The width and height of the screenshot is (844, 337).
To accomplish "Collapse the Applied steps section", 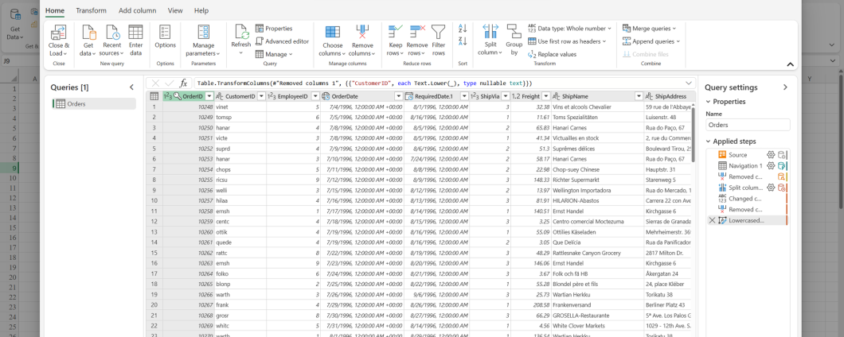I will tap(708, 141).
